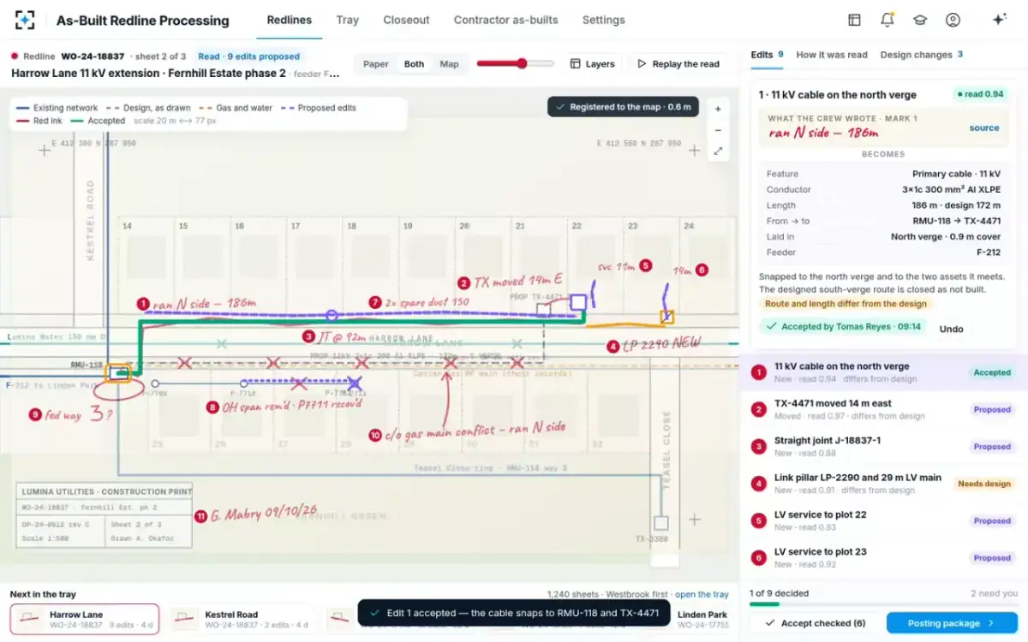Select redline marker 7 spare duct

coord(374,302)
